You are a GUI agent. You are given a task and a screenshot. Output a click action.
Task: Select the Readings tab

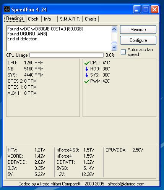click(15, 18)
